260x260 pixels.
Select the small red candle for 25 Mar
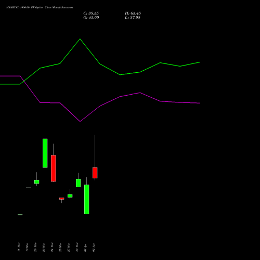62,199
